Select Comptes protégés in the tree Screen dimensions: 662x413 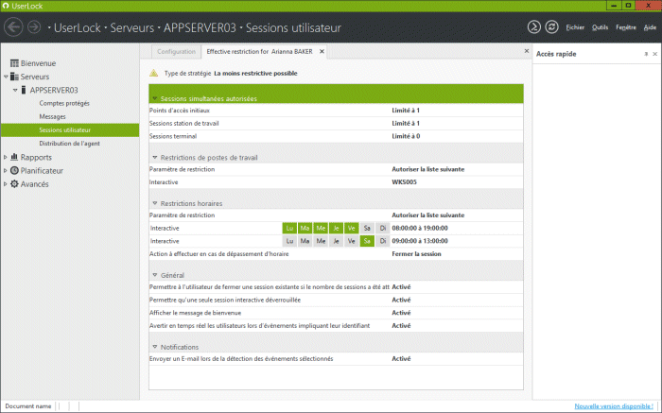[x=64, y=103]
